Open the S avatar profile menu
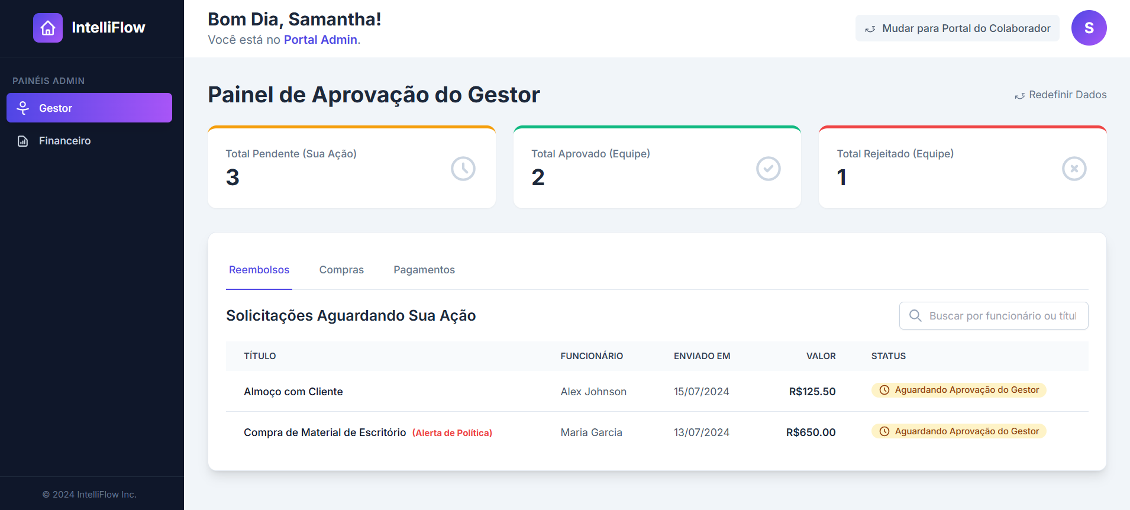 tap(1089, 28)
